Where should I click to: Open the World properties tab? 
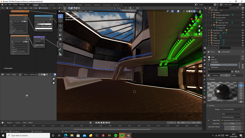pos(204,71)
